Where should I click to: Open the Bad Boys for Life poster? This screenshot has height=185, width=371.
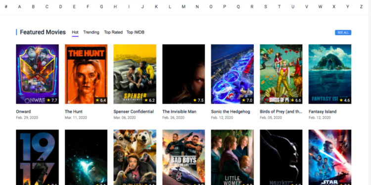184,157
